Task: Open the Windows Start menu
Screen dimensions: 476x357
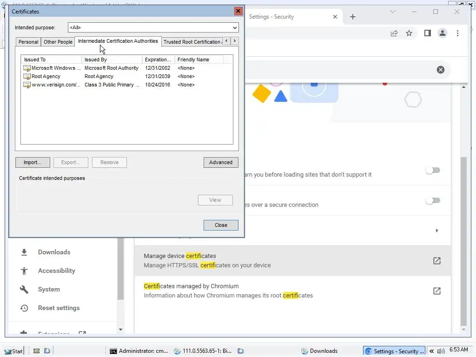Action: [x=13, y=351]
